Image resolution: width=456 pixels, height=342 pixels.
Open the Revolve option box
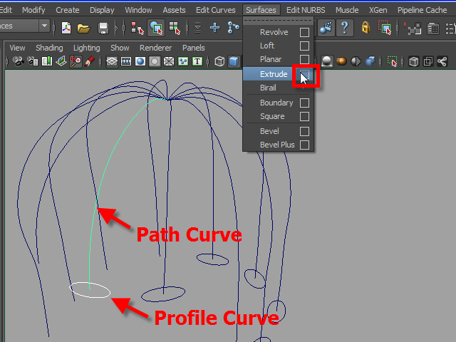304,32
